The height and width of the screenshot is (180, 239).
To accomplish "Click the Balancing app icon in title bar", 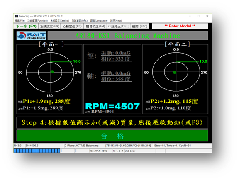I will (17, 16).
